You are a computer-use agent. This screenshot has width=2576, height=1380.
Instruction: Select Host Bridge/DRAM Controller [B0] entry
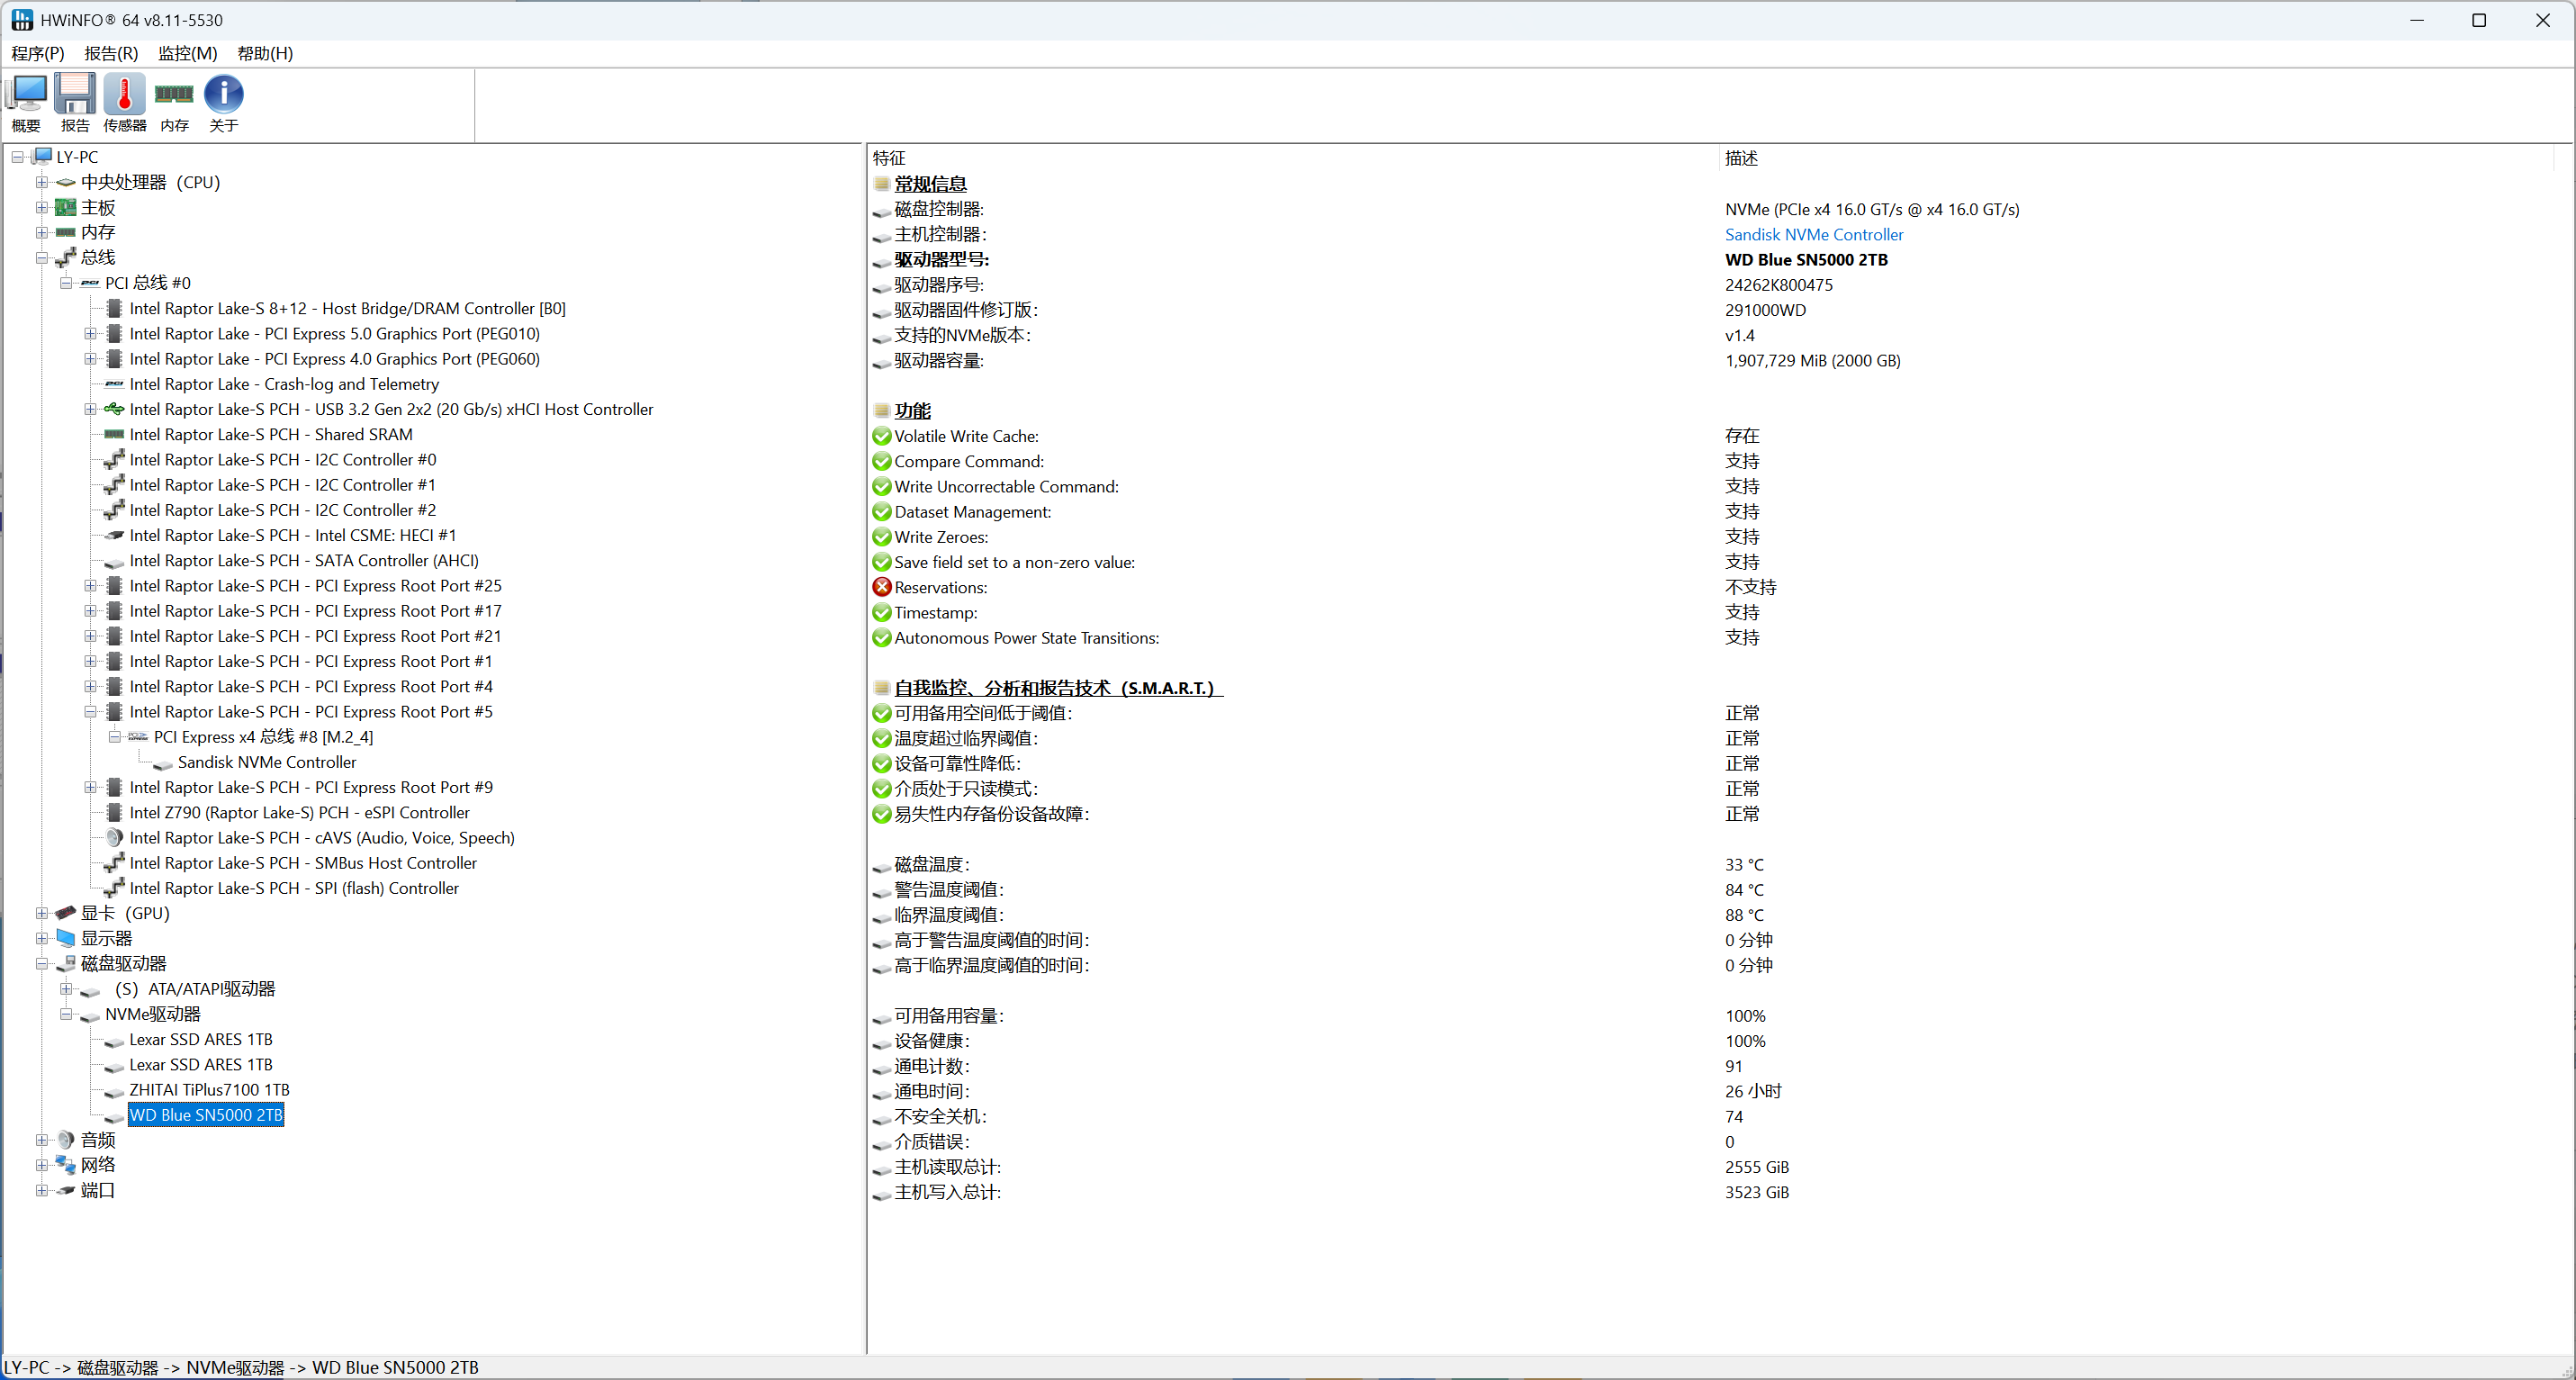347,309
